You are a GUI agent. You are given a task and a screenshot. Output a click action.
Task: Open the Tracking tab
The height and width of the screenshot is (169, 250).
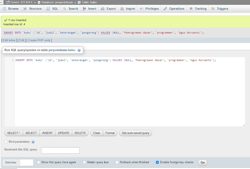pyautogui.click(x=198, y=9)
